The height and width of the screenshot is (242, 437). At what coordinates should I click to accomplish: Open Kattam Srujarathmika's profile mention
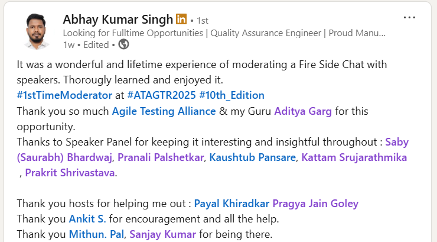point(354,157)
